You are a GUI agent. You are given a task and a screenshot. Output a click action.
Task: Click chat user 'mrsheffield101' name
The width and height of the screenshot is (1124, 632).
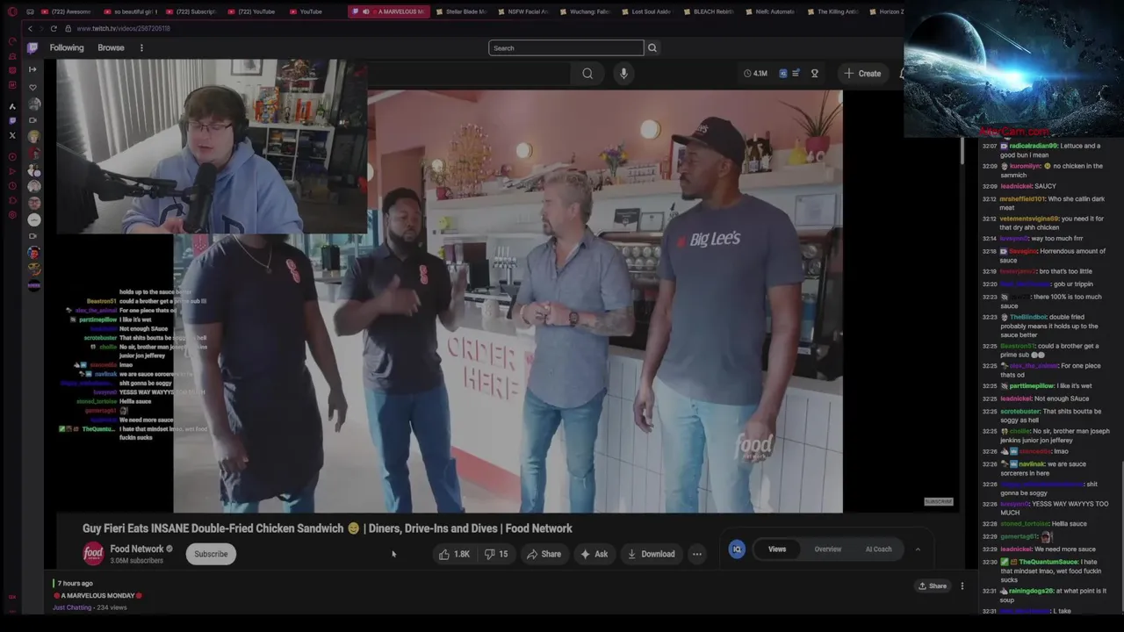point(1023,198)
